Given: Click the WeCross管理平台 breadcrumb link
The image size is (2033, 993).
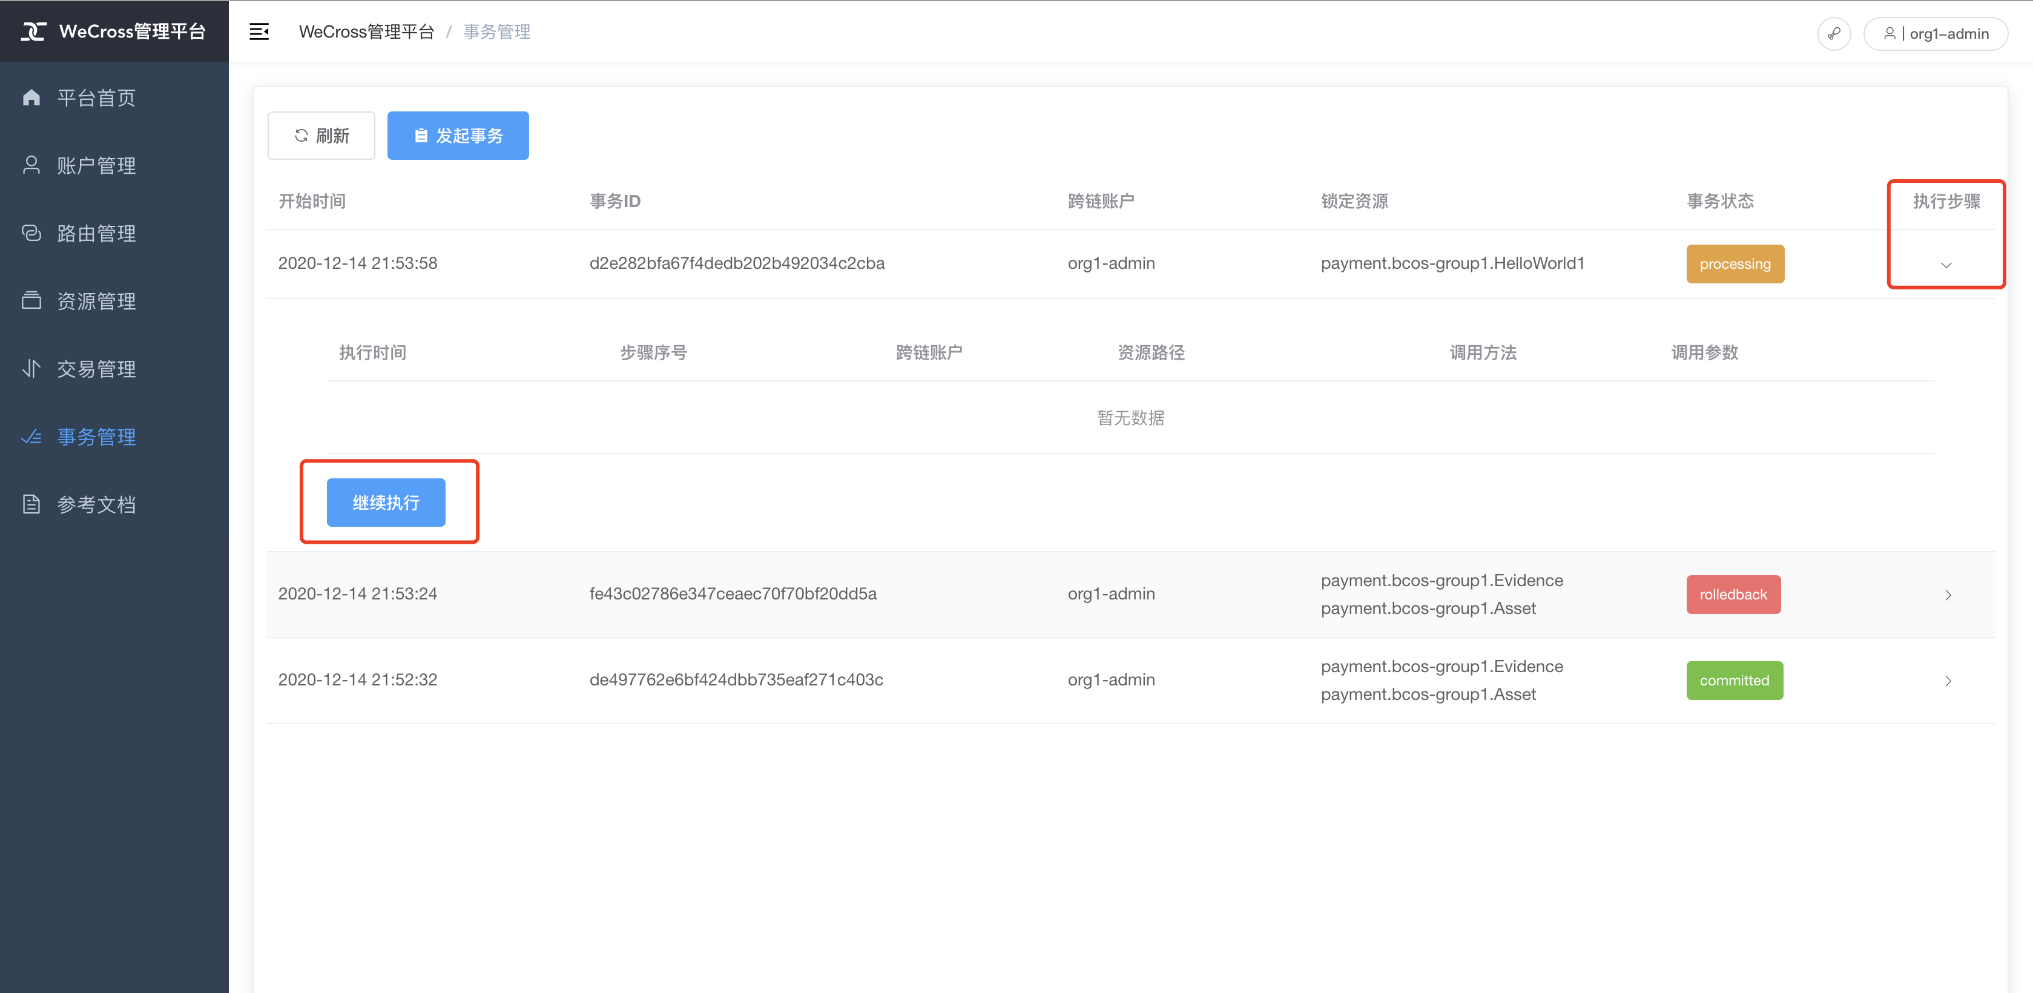Looking at the screenshot, I should pyautogui.click(x=366, y=31).
